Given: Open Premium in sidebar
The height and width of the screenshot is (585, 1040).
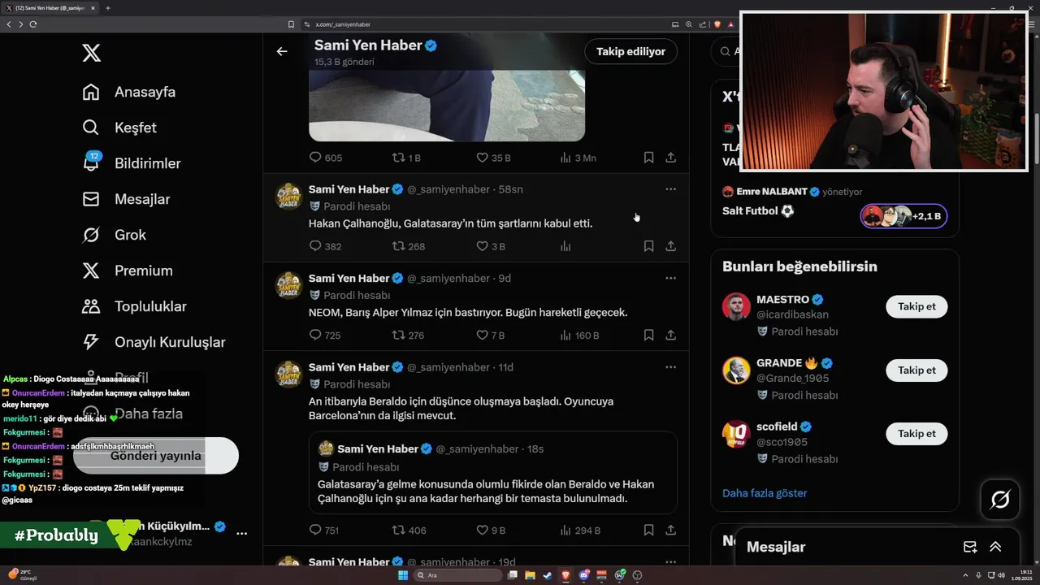Looking at the screenshot, I should tap(128, 271).
